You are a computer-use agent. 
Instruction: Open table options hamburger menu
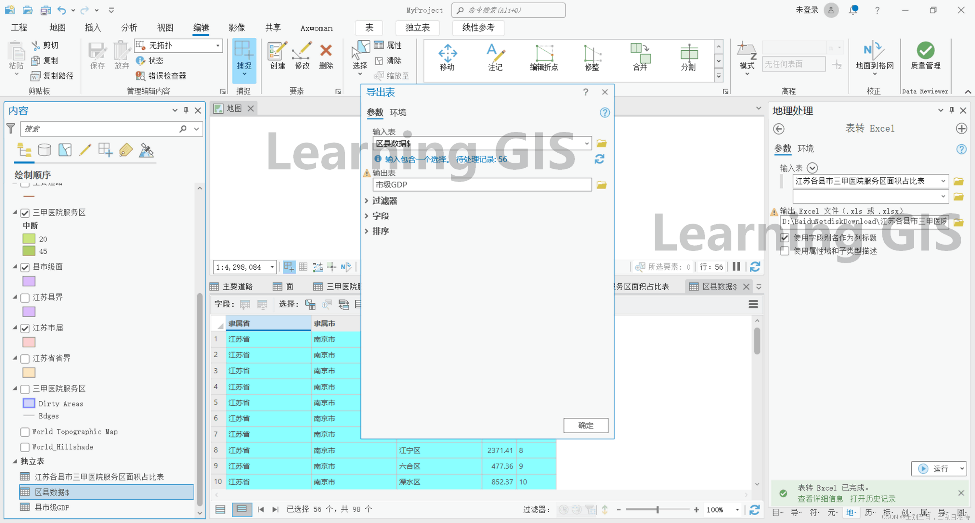click(x=753, y=304)
